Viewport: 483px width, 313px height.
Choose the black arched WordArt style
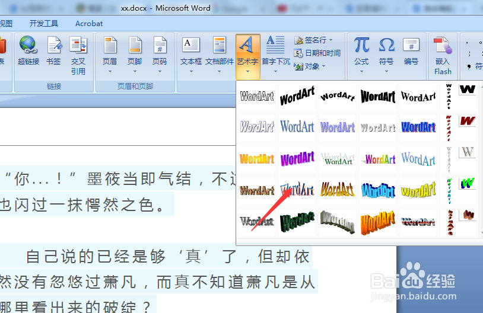[x=338, y=97]
